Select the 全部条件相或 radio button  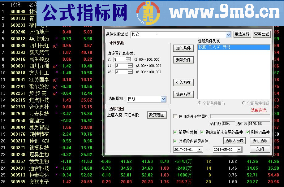243,103
